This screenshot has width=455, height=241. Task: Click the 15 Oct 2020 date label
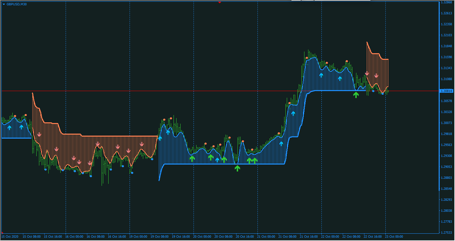(x=10, y=237)
